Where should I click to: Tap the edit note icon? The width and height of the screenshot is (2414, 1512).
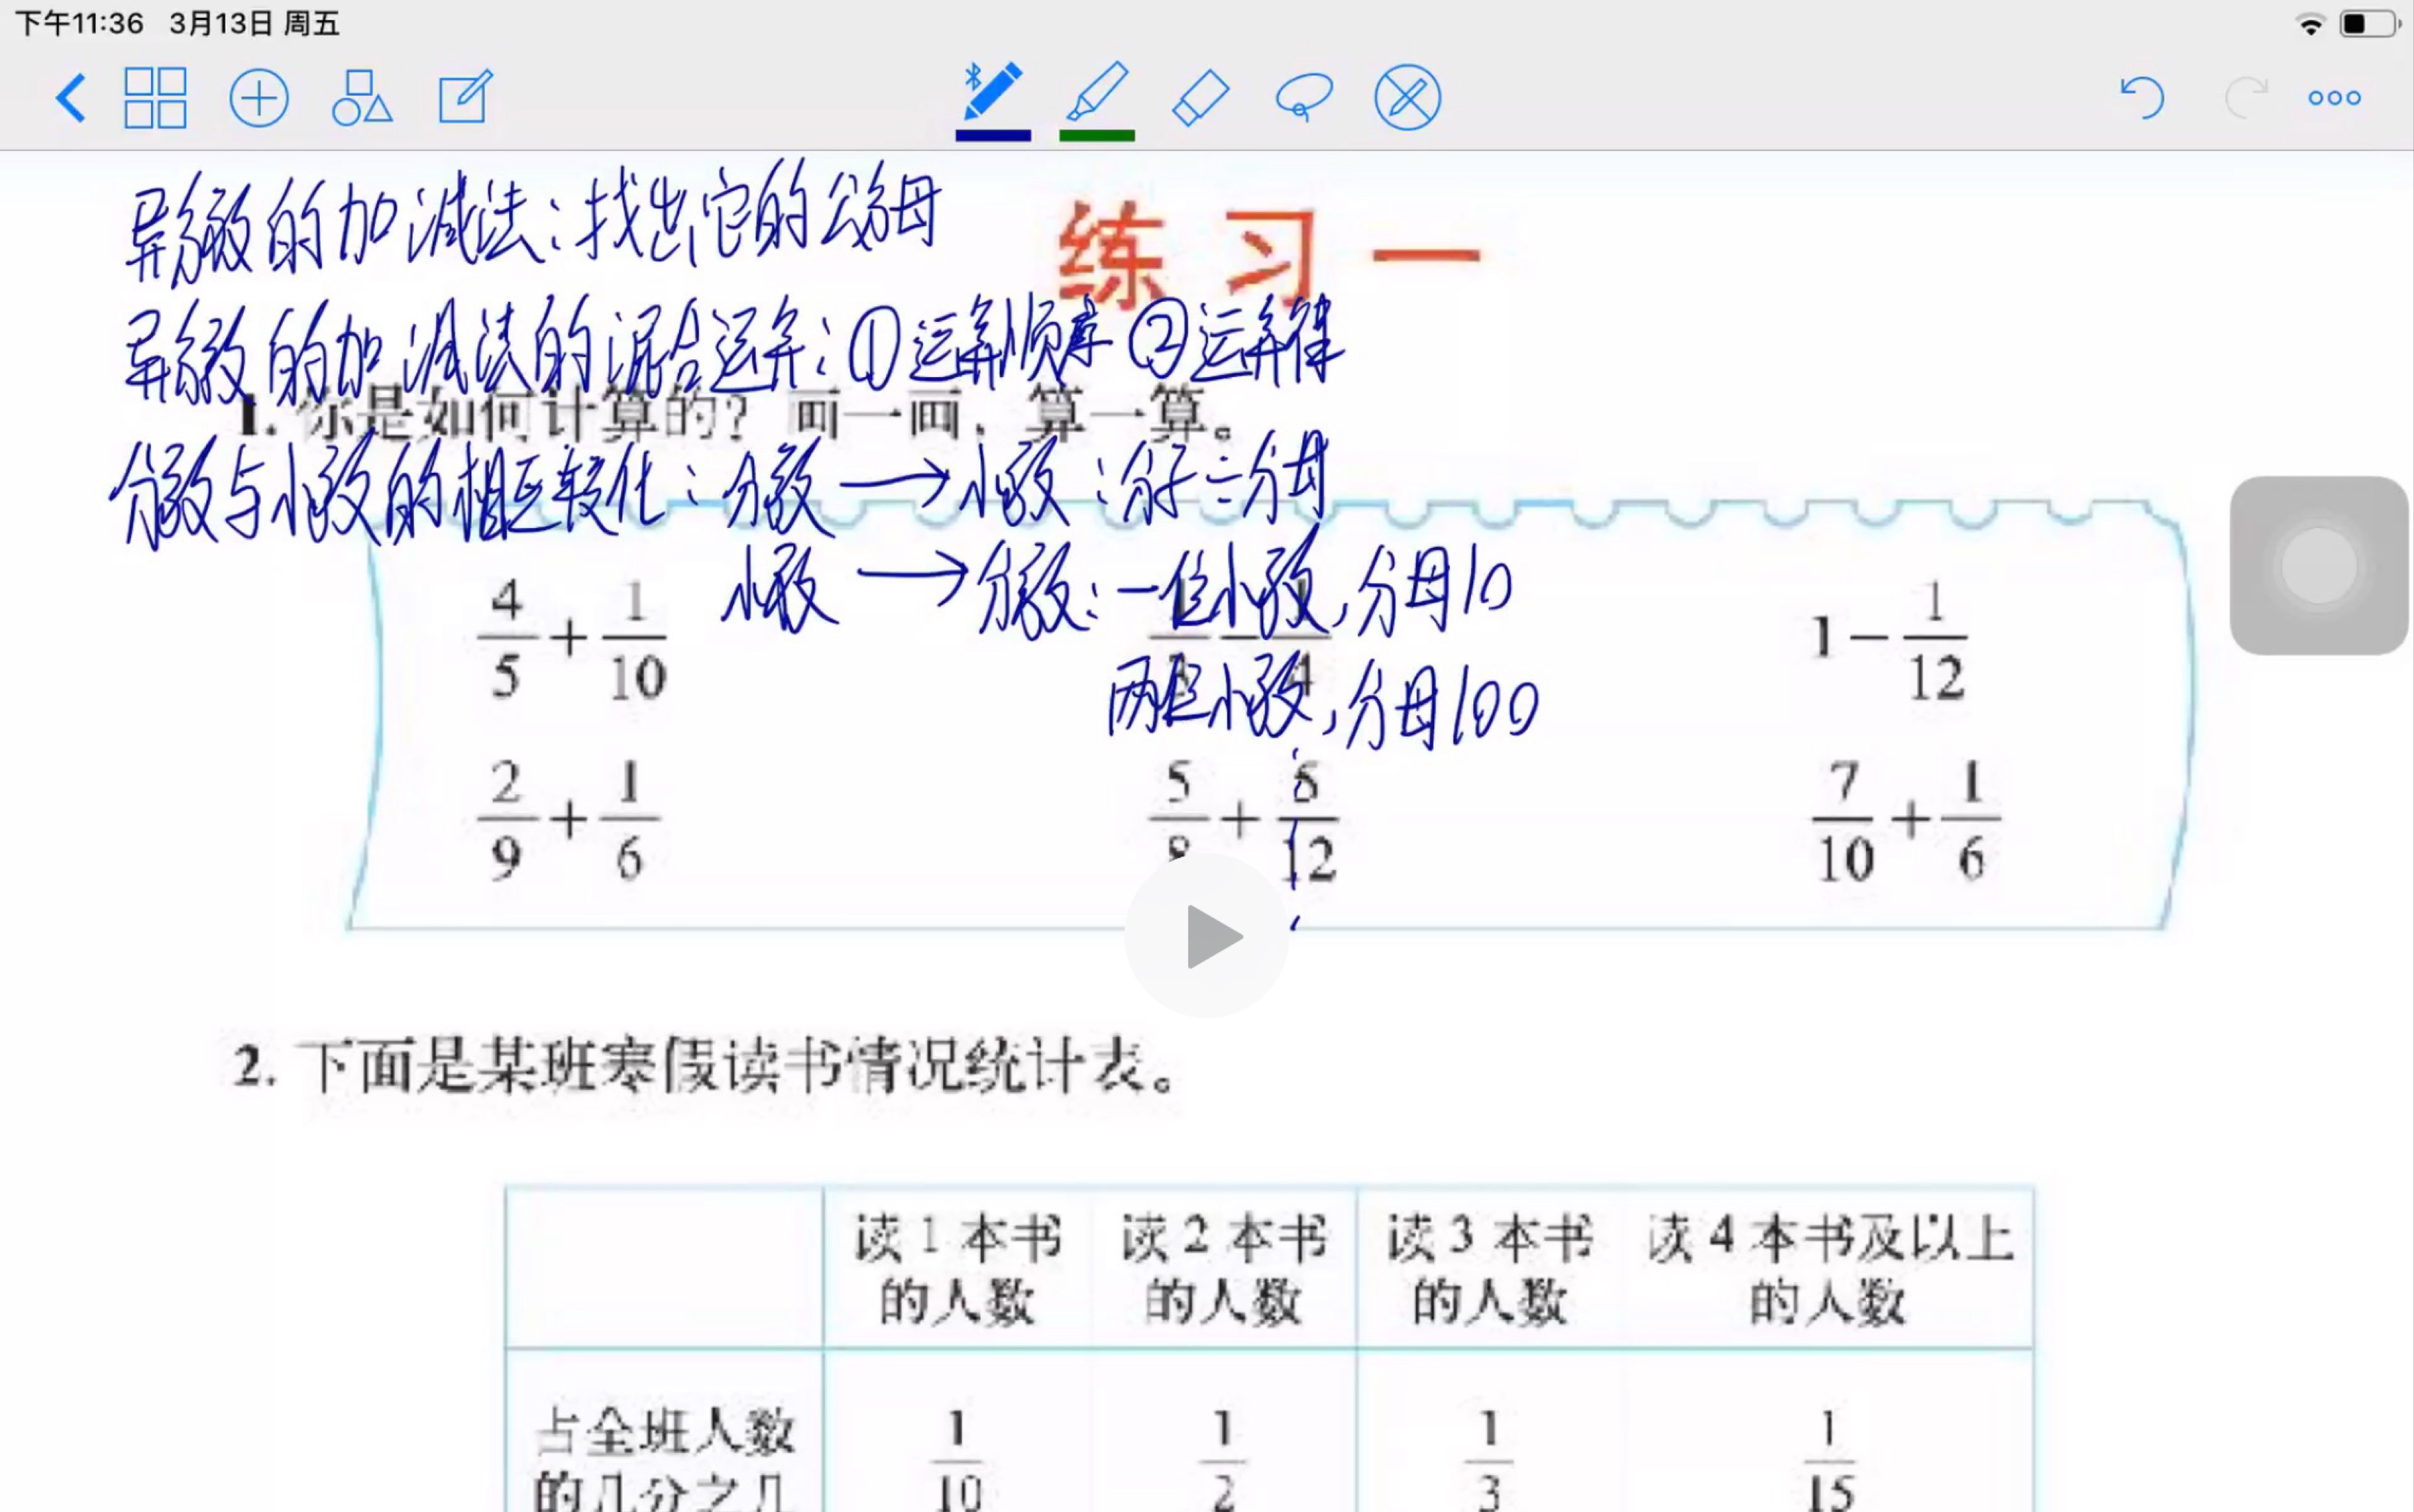466,97
